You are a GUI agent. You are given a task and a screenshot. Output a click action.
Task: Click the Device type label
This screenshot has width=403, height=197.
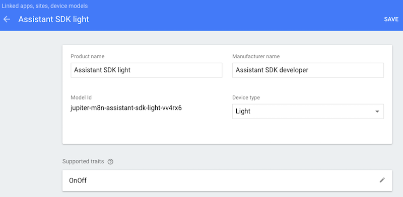point(246,97)
